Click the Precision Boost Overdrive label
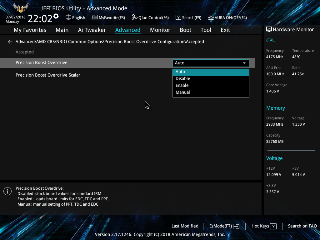This screenshot has width=320, height=240. click(x=42, y=62)
